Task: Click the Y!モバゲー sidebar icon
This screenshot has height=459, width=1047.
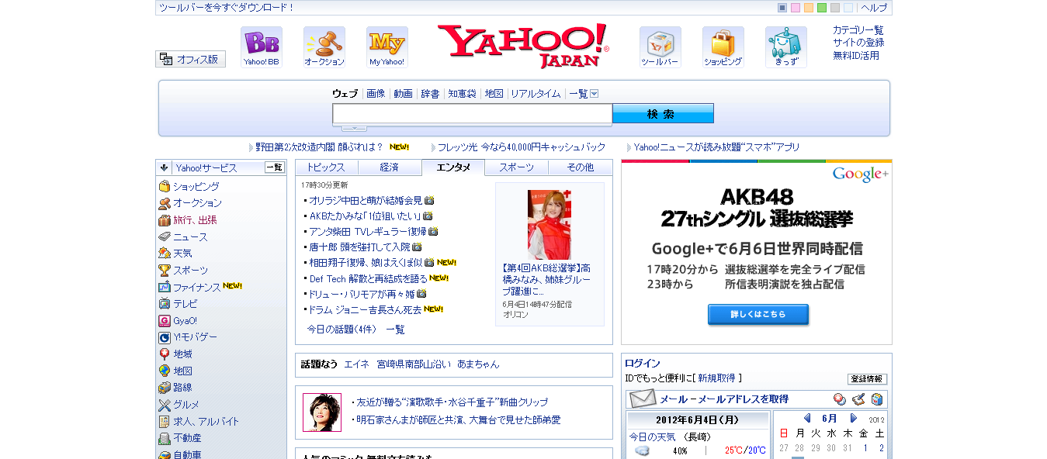Action: (165, 337)
